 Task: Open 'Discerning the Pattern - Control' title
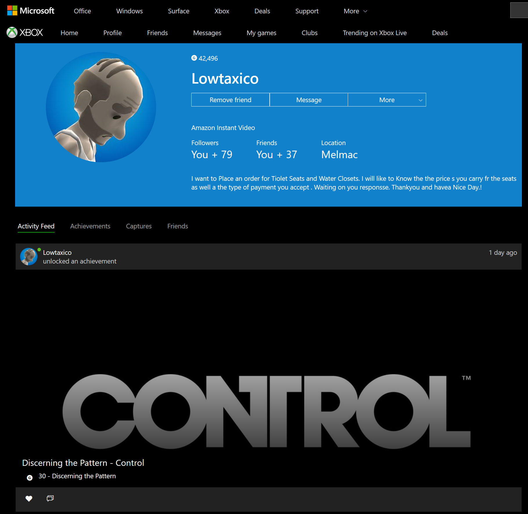pos(83,463)
